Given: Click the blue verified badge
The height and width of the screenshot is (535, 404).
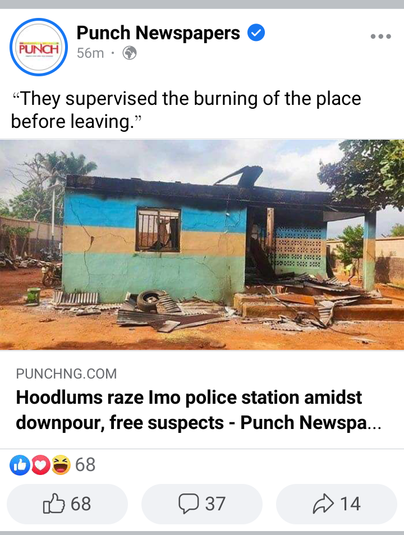Looking at the screenshot, I should (x=256, y=33).
